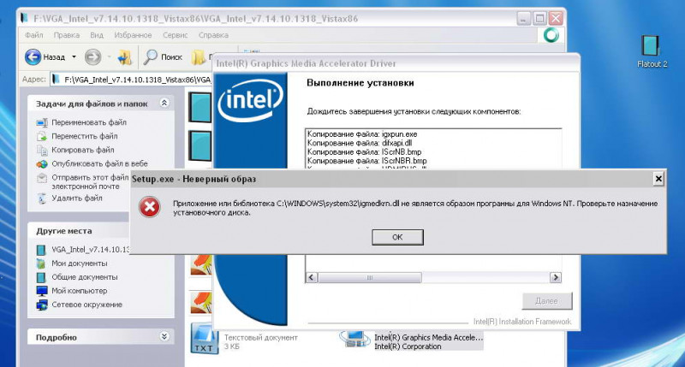Click the Explorer address bar path
685x367 pixels.
click(x=138, y=80)
